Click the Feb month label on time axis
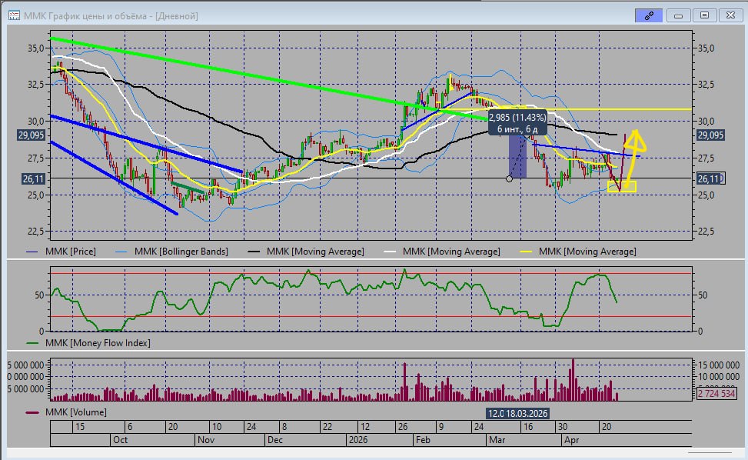This screenshot has width=748, height=460. [x=423, y=440]
